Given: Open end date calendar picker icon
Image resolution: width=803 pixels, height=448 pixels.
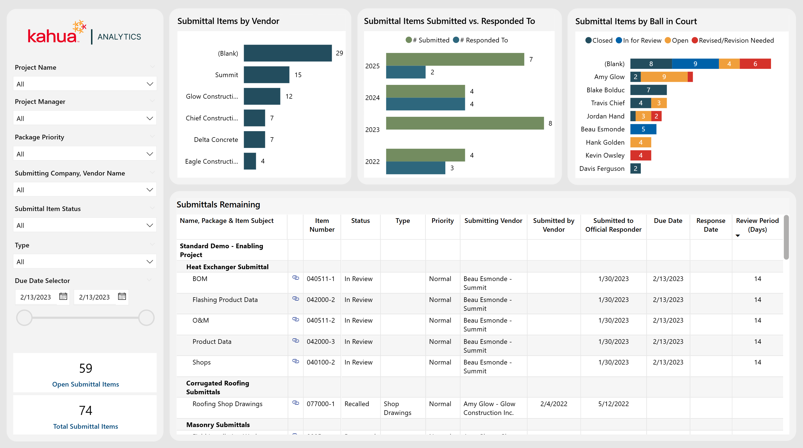Looking at the screenshot, I should (x=122, y=296).
